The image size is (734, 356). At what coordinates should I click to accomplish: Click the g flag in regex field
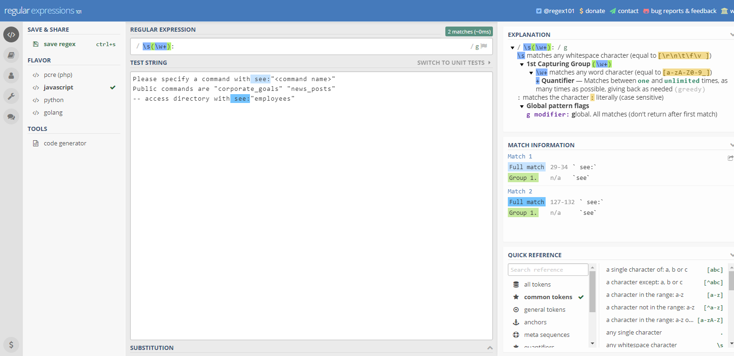pyautogui.click(x=477, y=47)
